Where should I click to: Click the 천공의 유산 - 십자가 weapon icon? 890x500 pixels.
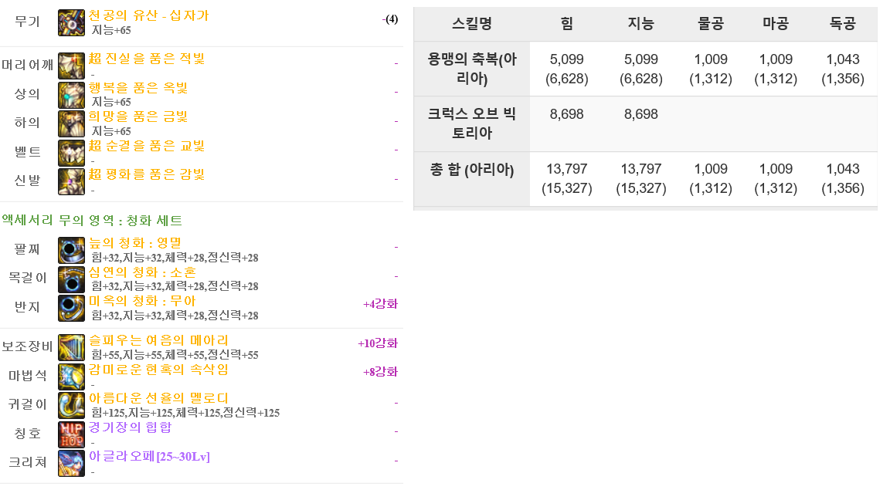pyautogui.click(x=72, y=22)
